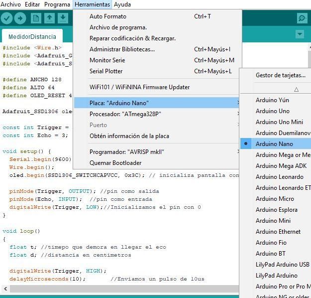311x298 pixels.
Task: Click Obtén información de la placa
Action: pyautogui.click(x=156, y=136)
